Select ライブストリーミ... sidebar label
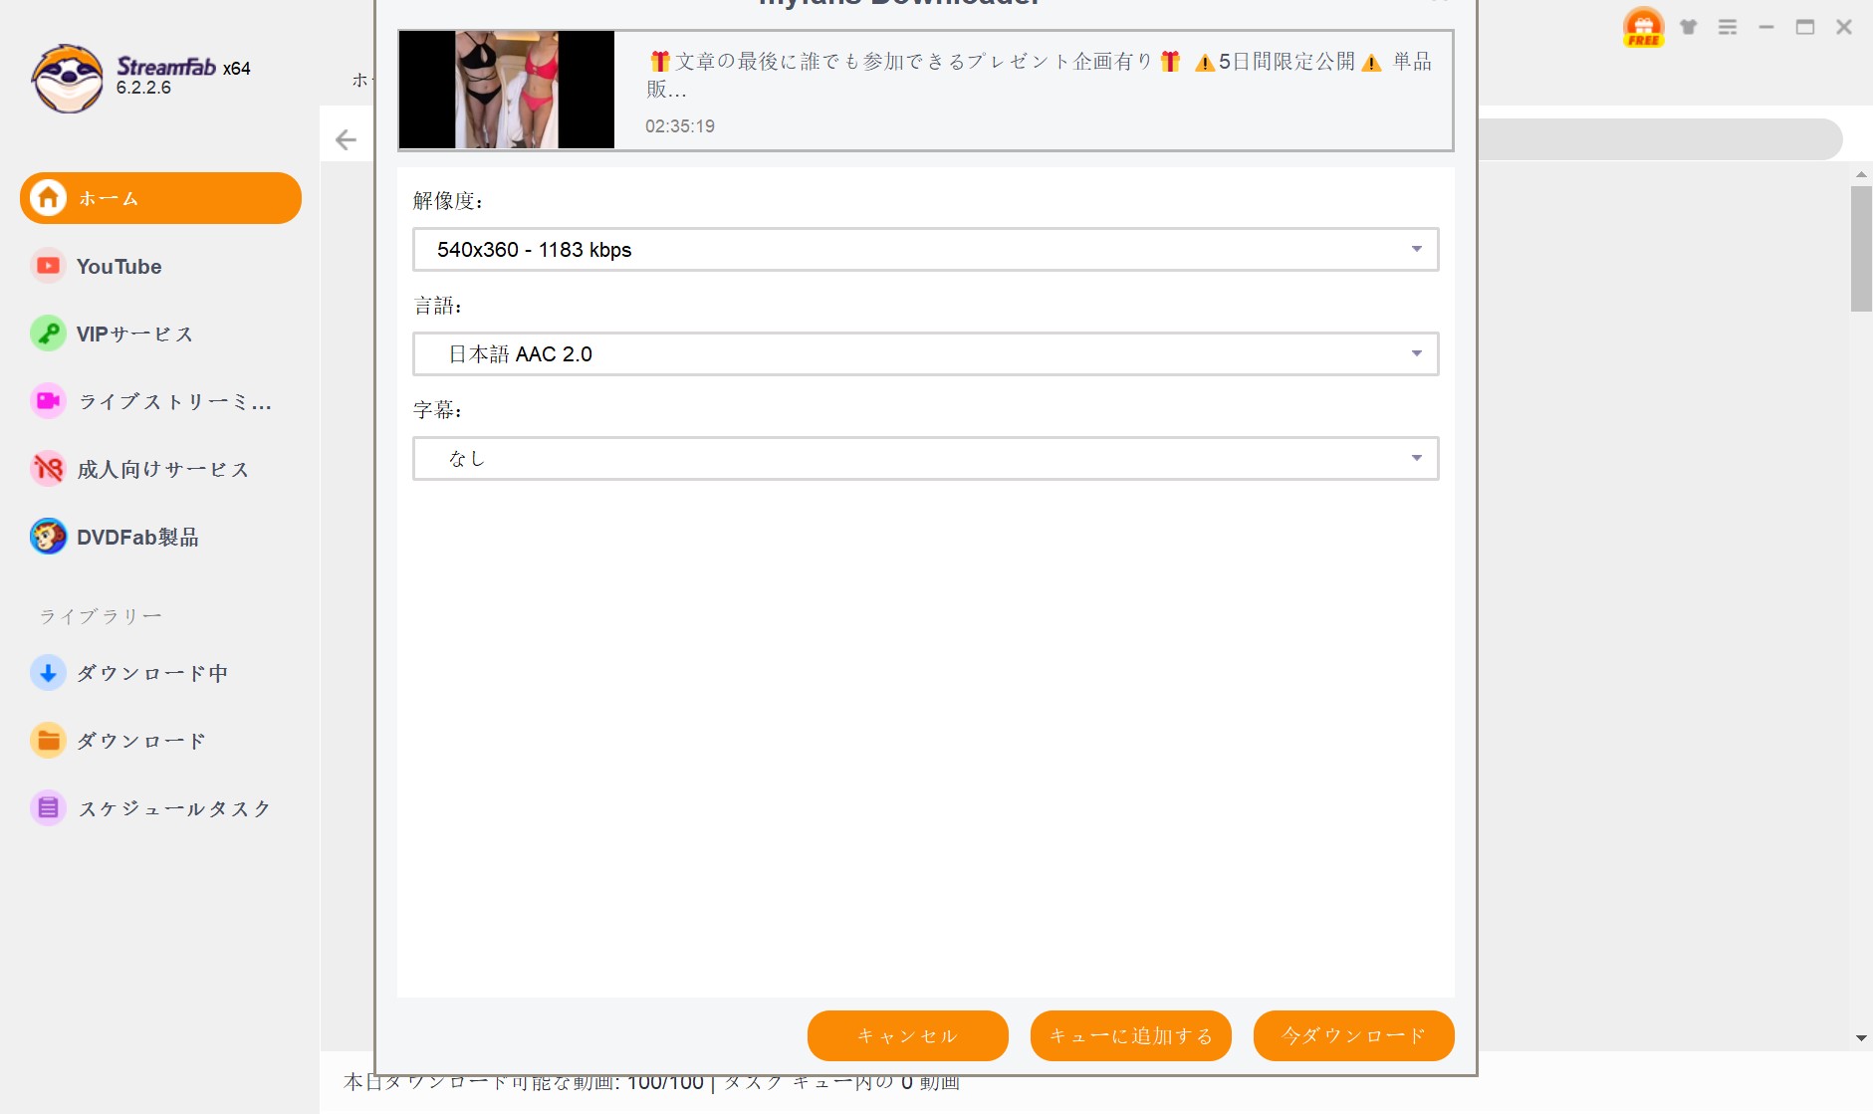The width and height of the screenshot is (1873, 1114). pos(174,402)
